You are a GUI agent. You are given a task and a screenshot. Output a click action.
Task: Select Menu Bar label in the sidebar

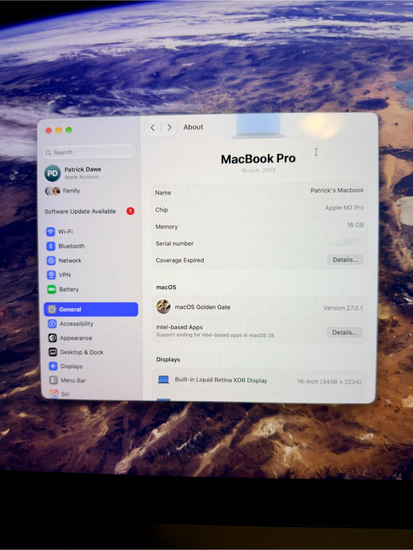pos(73,380)
